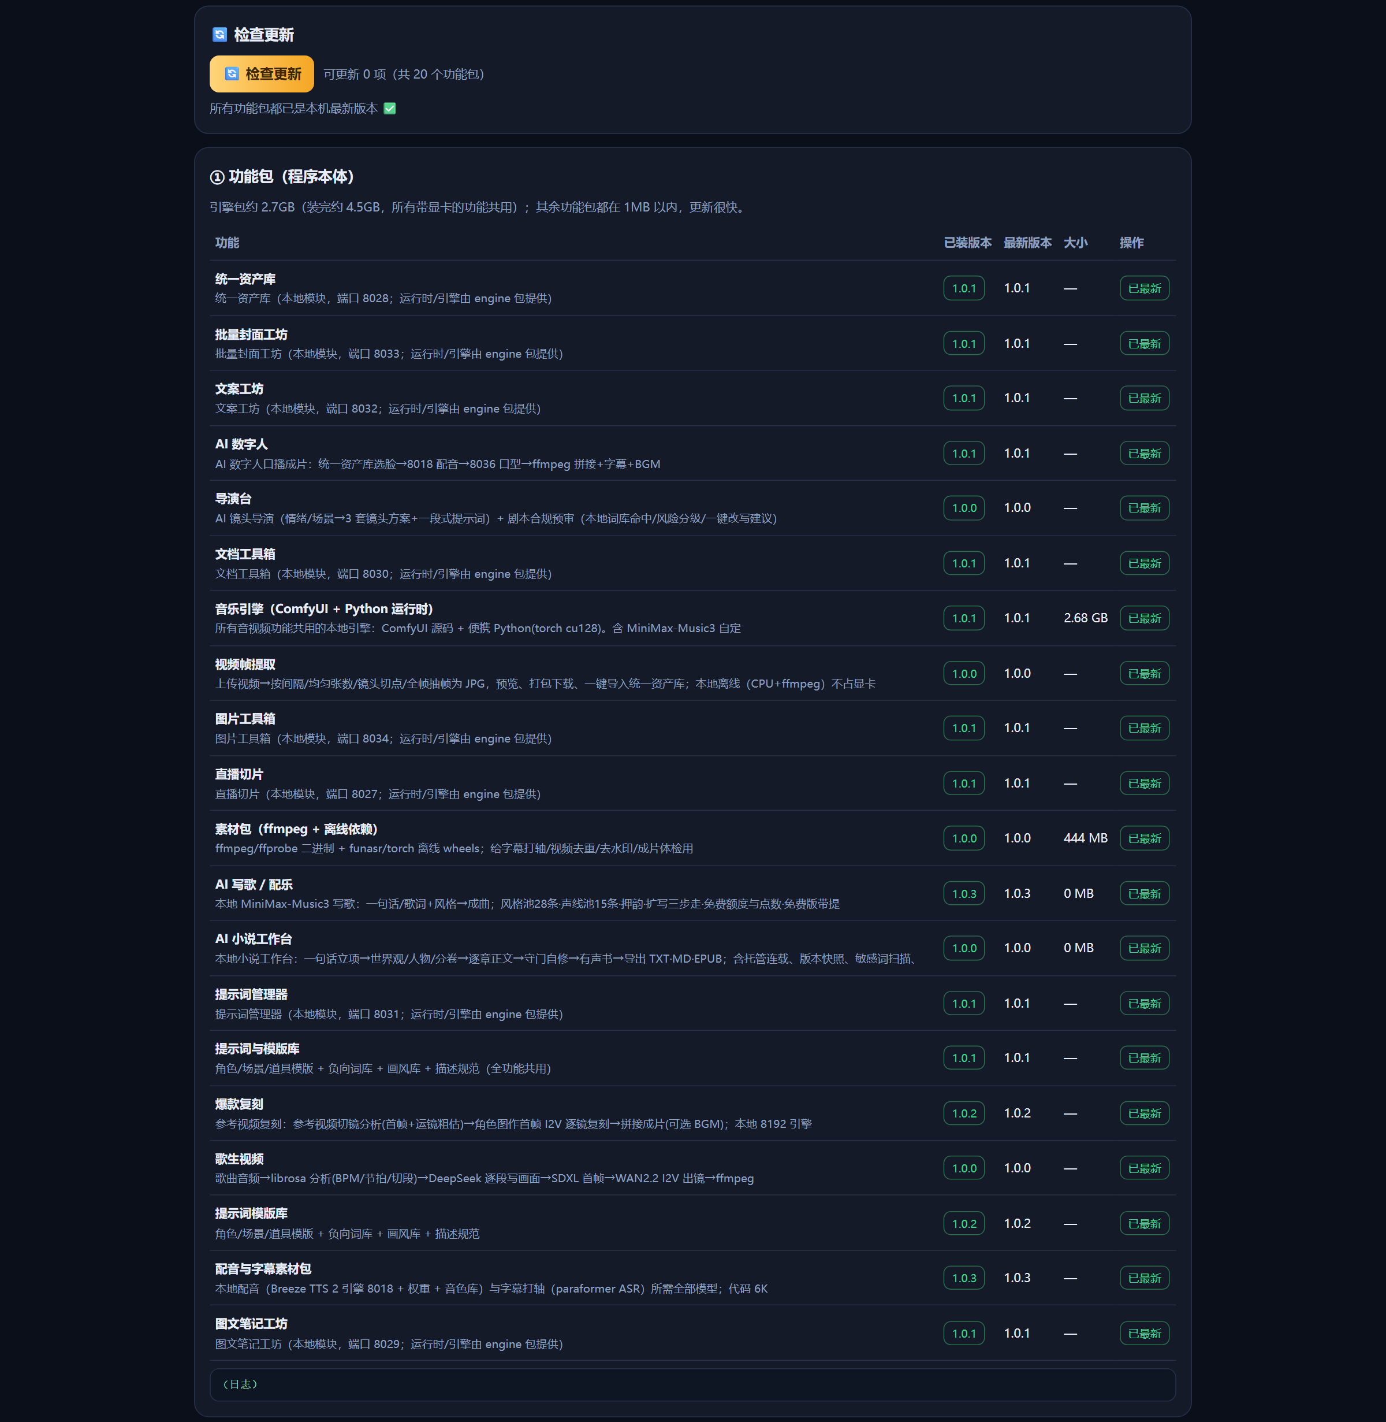Click the 0 MB size in AI 写歌 / 配乐 row
Screen dimensions: 1386x1422
(1078, 893)
